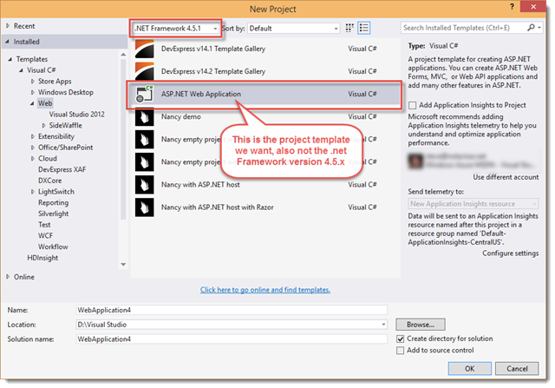
Task: Select the Nancy demo template row
Action: 265,117
